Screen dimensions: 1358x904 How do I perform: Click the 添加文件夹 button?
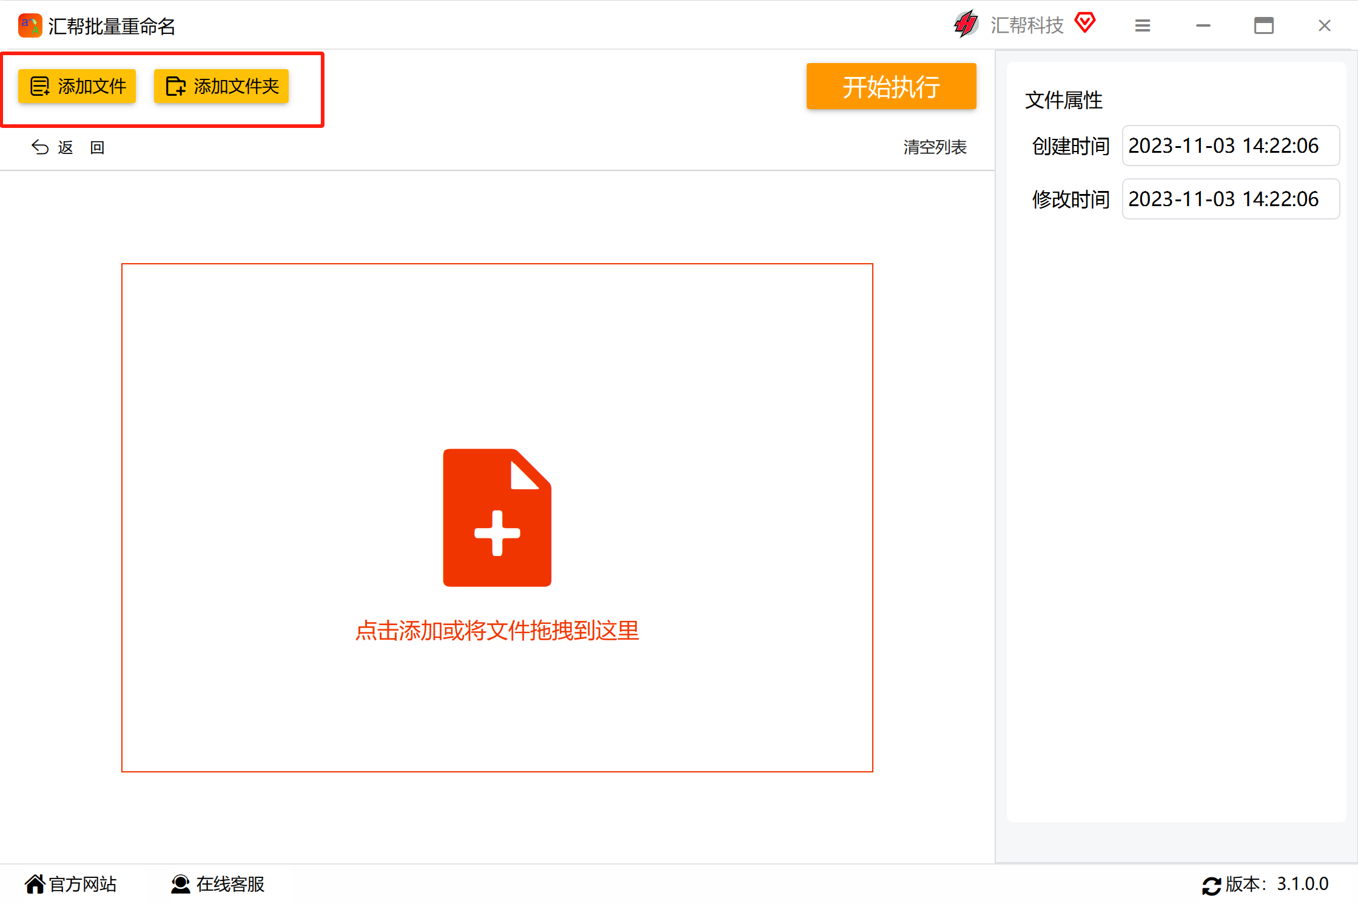tap(221, 86)
